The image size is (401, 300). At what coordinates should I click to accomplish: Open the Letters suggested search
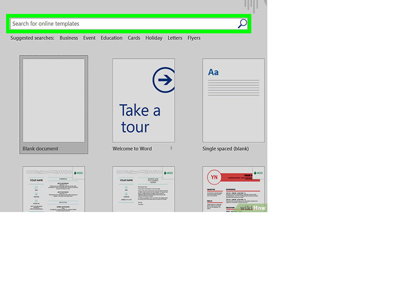[x=175, y=38]
